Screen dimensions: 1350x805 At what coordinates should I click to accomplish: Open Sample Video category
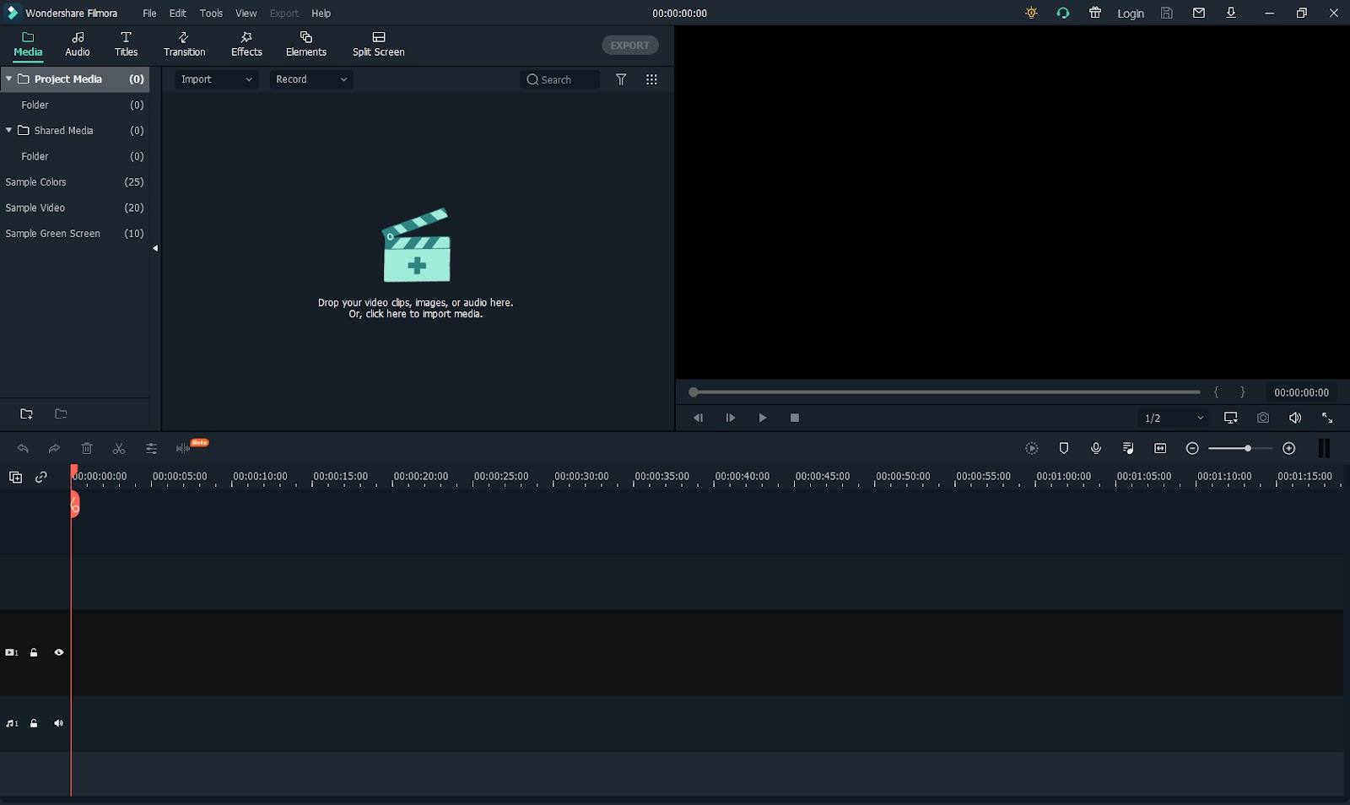pos(74,208)
